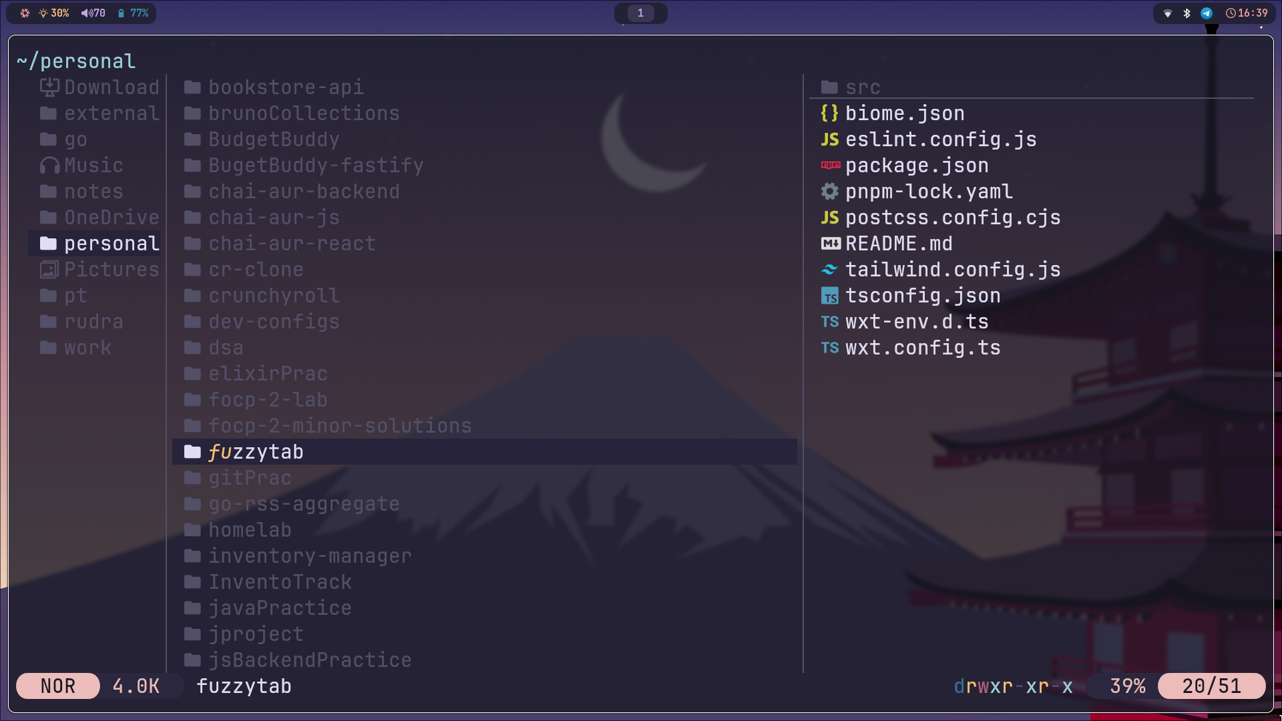Select workspace 1 in top bar
This screenshot has width=1282, height=721.
click(640, 13)
